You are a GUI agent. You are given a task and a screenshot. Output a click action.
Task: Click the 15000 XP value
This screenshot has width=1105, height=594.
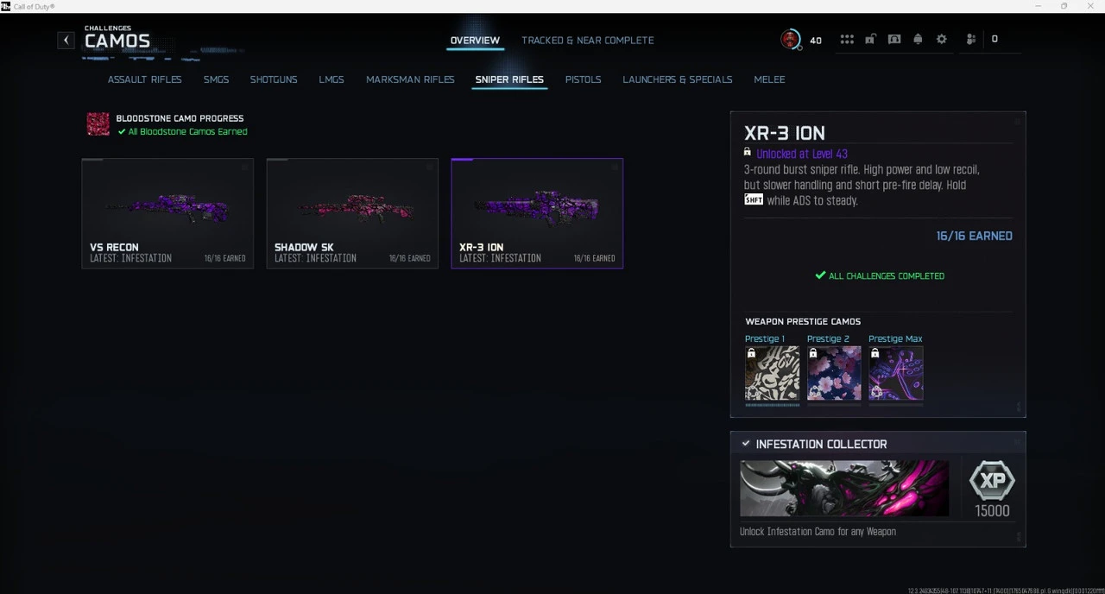click(x=992, y=511)
